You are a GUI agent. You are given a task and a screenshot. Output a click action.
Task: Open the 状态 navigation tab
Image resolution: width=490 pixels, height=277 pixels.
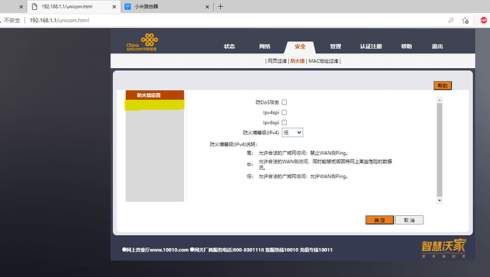(x=229, y=47)
